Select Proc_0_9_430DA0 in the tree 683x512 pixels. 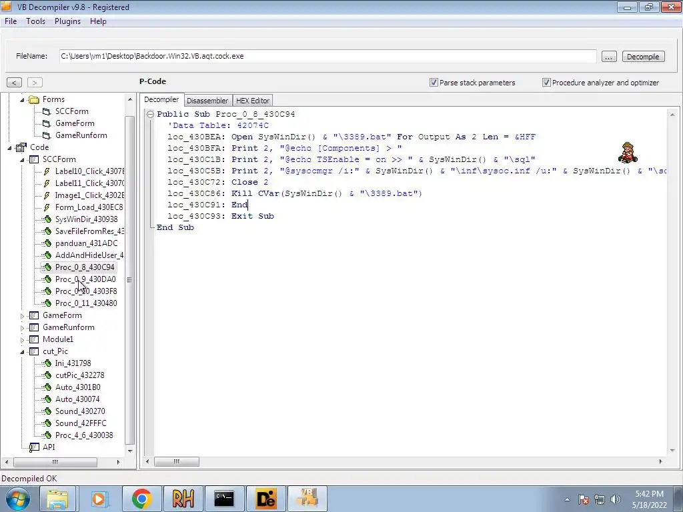point(85,279)
